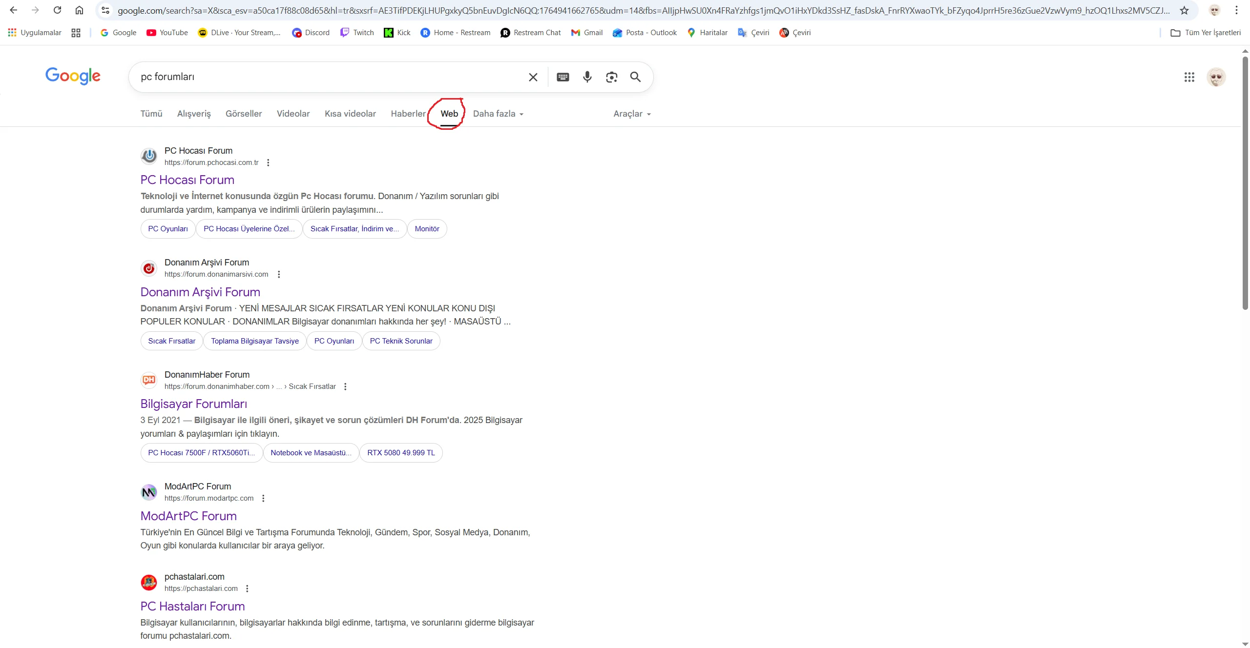
Task: Switch to the Görseller tab
Action: pyautogui.click(x=243, y=114)
